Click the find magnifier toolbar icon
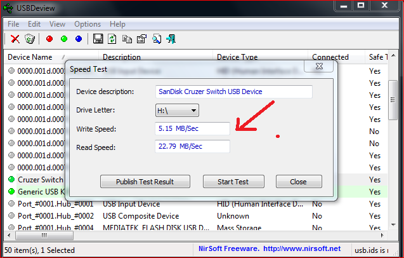 tap(157, 39)
